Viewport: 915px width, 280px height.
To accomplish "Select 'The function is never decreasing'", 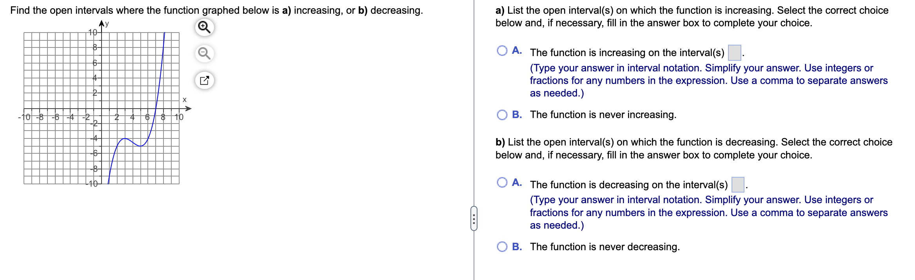I will [x=502, y=247].
